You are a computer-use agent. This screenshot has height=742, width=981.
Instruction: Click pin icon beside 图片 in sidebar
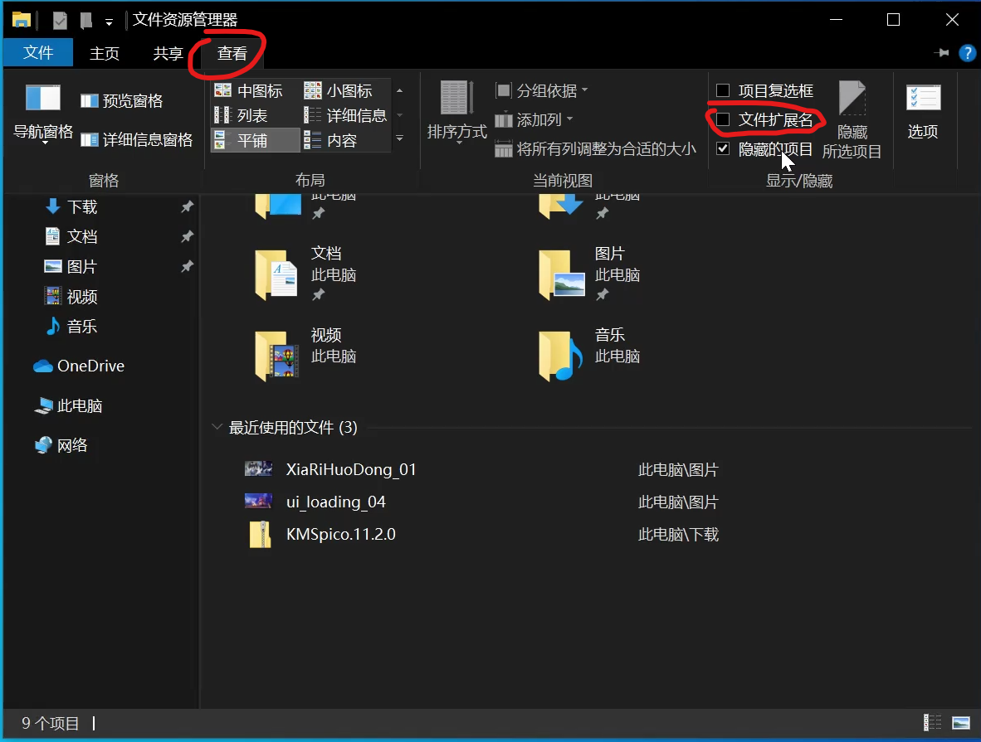pos(187,267)
